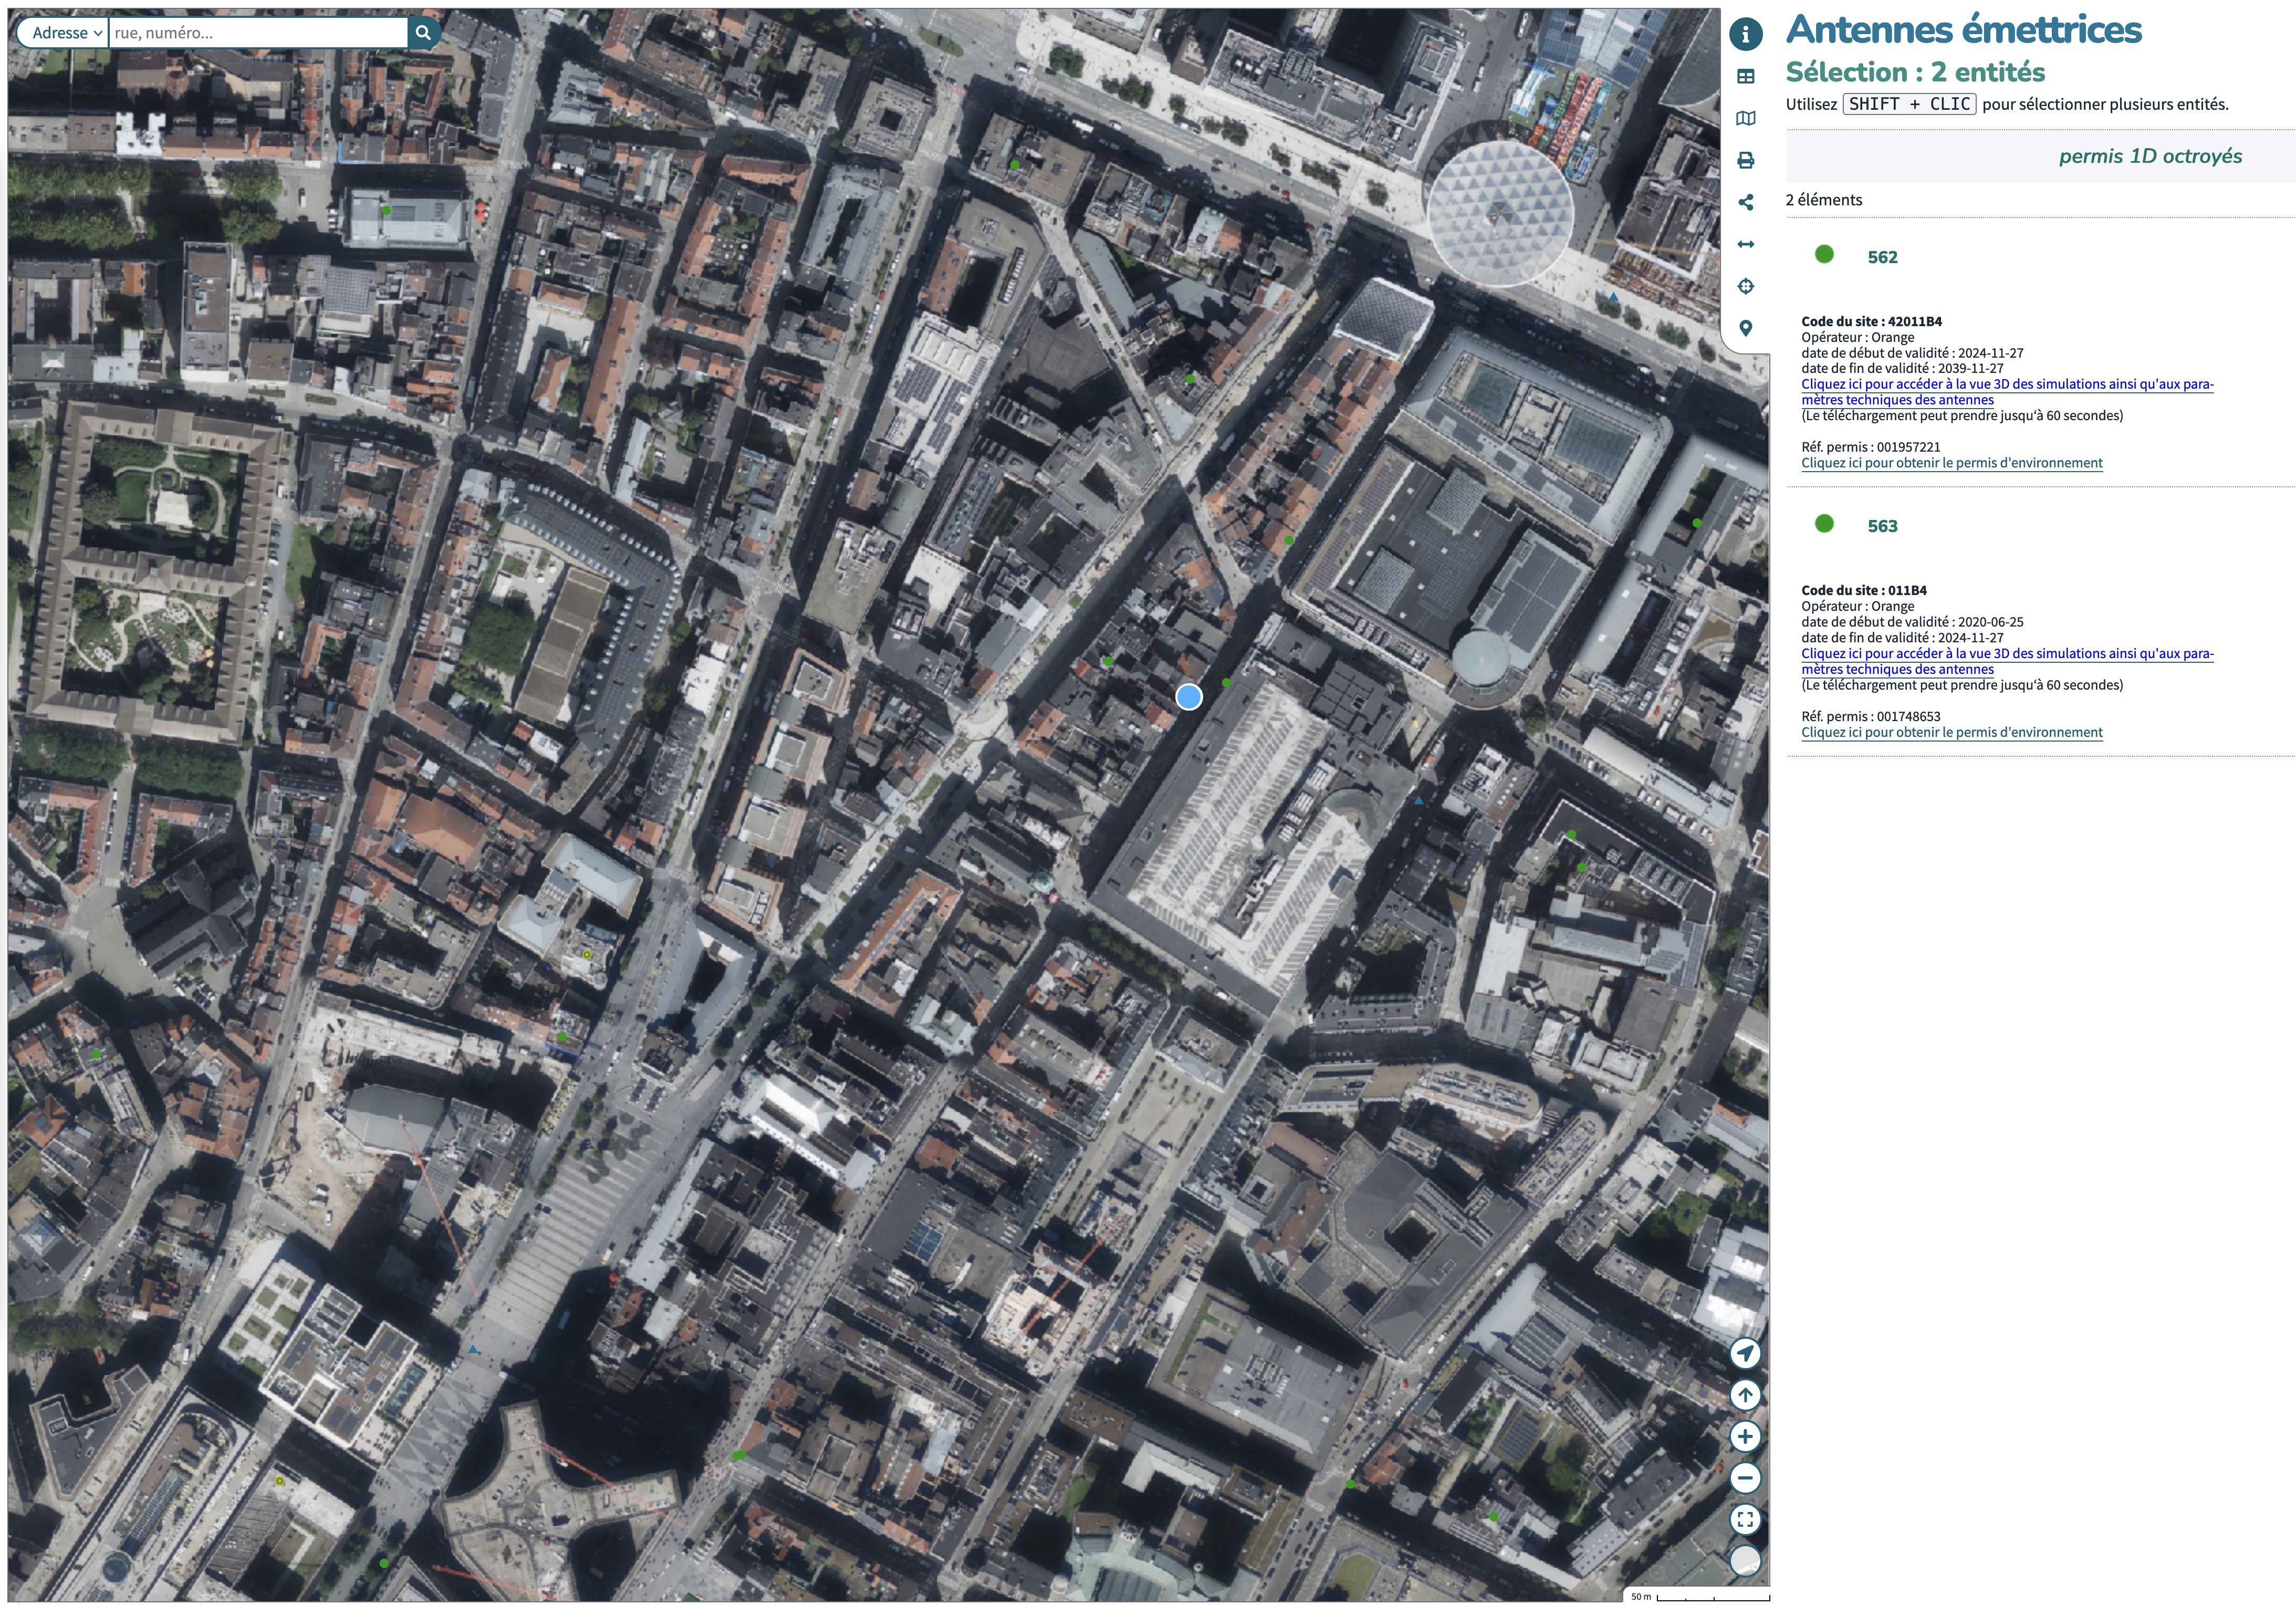The height and width of the screenshot is (1605, 2296).
Task: Click green circle next to entity 562
Action: [1824, 254]
